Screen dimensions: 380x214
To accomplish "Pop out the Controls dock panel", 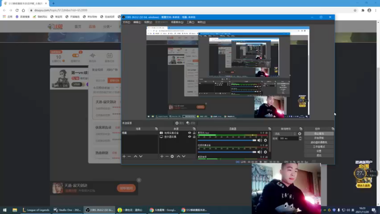I will [333, 129].
